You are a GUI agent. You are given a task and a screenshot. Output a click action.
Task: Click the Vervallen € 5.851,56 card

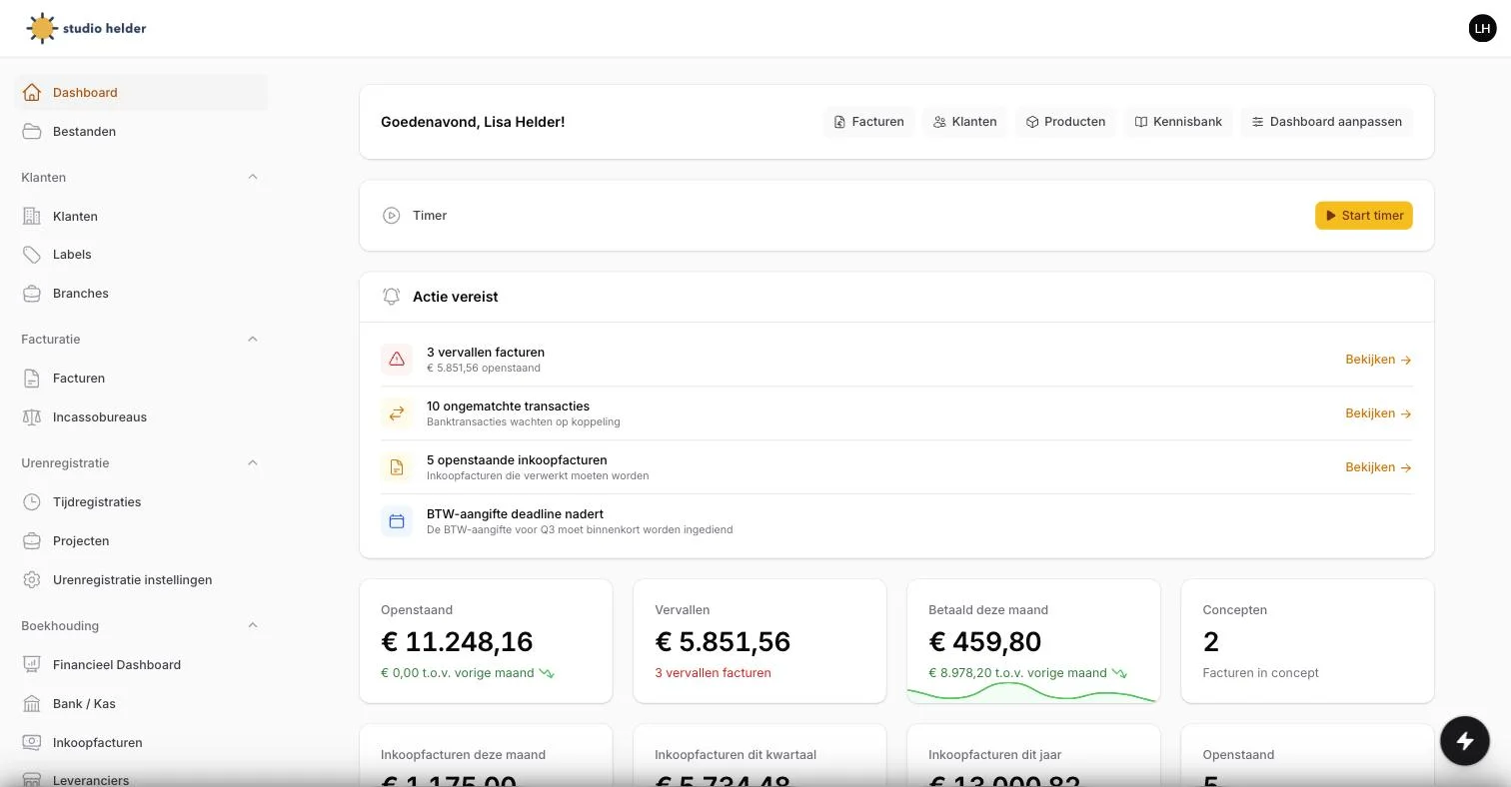click(759, 641)
